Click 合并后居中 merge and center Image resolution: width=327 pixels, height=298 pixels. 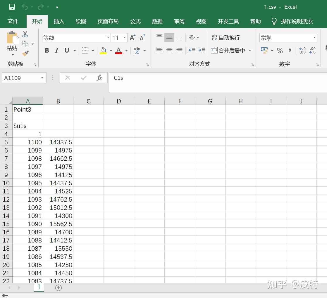(x=228, y=50)
